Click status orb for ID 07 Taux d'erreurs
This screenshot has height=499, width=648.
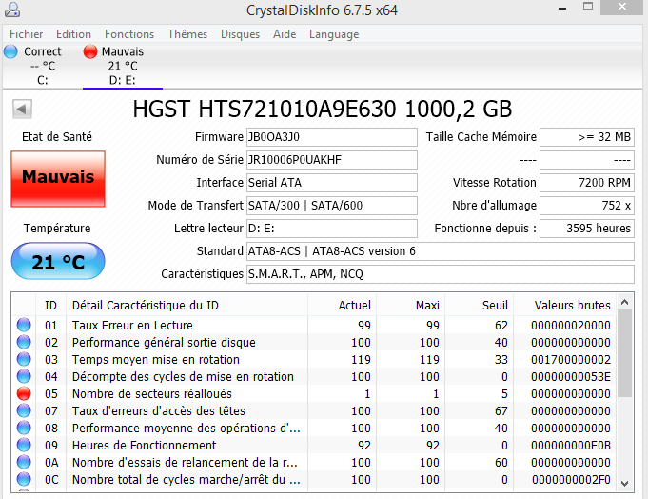tap(24, 411)
